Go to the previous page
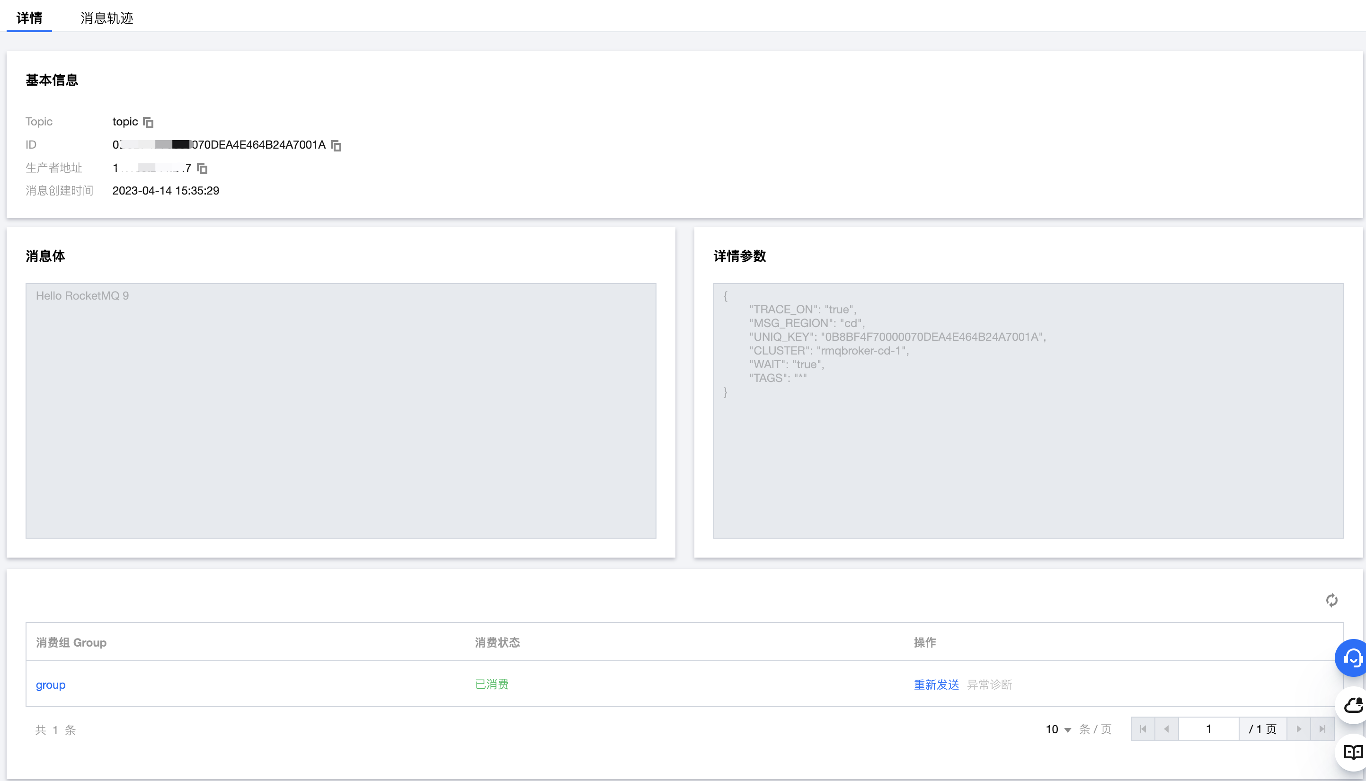This screenshot has height=781, width=1366. click(1166, 729)
